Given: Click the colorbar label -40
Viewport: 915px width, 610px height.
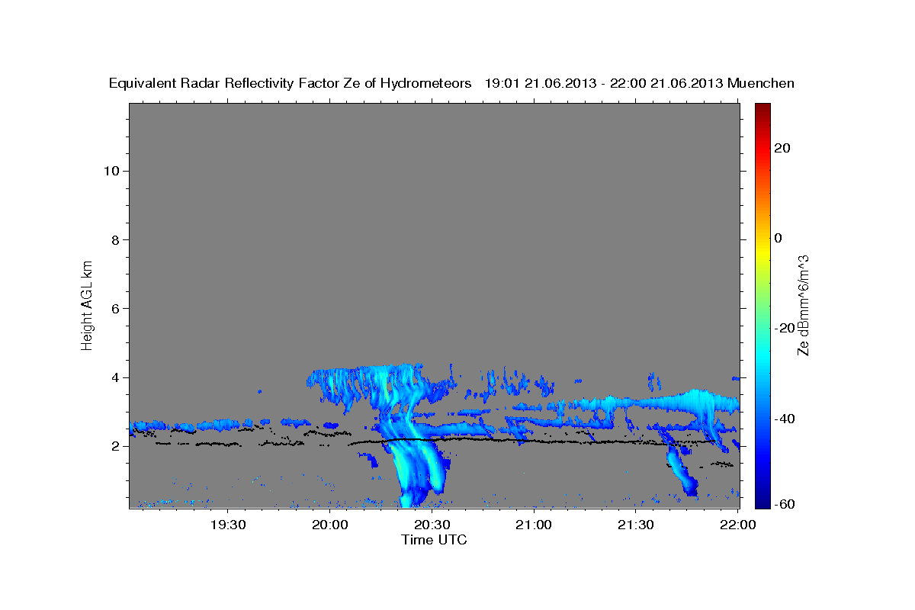Looking at the screenshot, I should tap(785, 418).
